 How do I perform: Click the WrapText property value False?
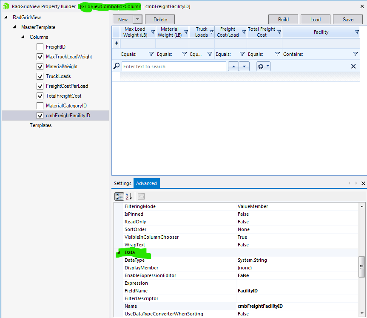(x=243, y=245)
